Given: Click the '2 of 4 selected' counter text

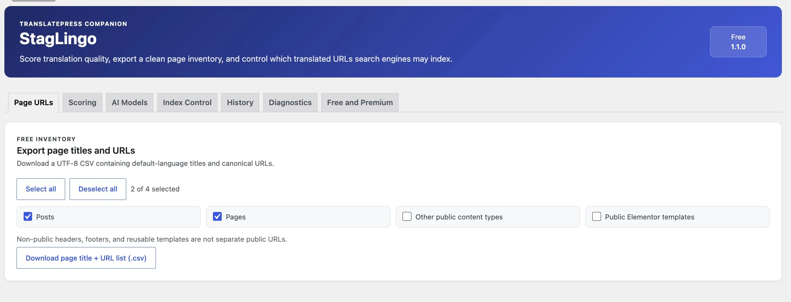Looking at the screenshot, I should tap(155, 189).
